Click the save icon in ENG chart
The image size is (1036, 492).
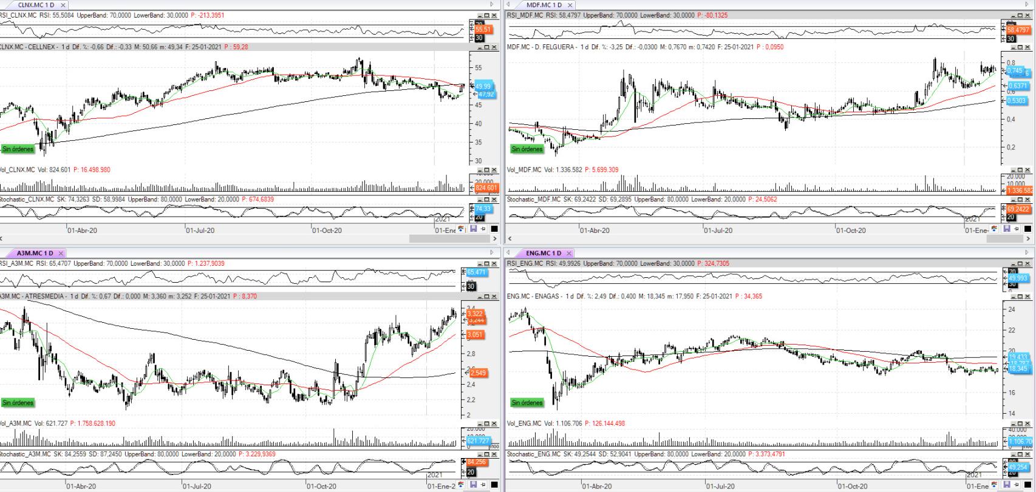(x=1006, y=485)
